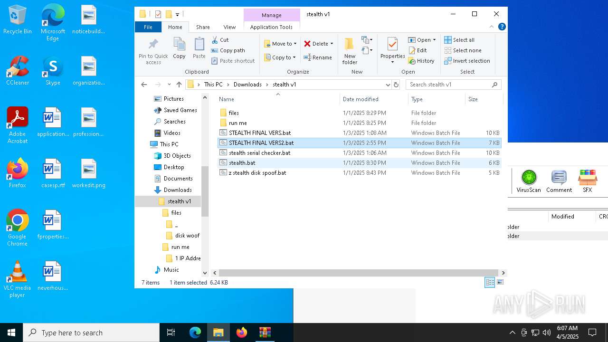The image size is (608, 342).
Task: Select the files folder in list
Action: (x=360, y=113)
